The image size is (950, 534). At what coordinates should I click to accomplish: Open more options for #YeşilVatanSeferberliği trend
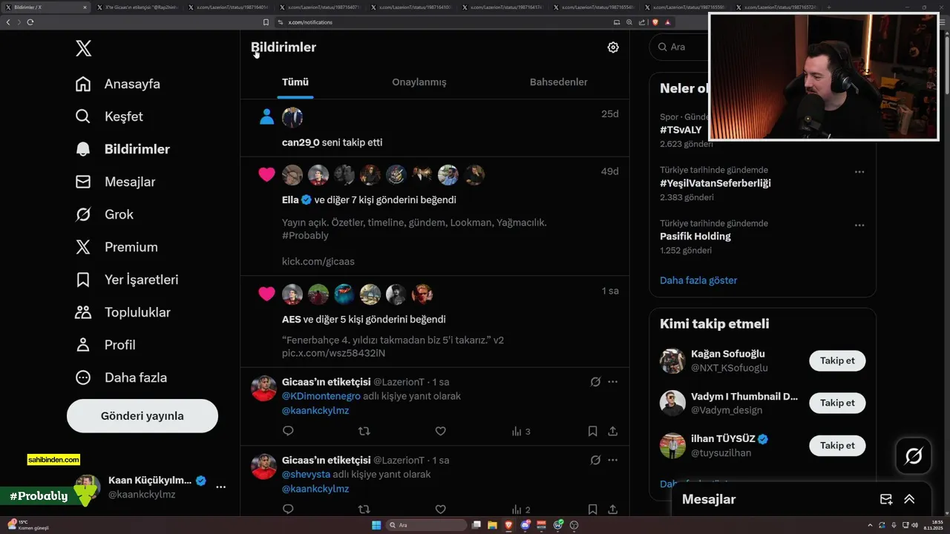click(x=859, y=172)
